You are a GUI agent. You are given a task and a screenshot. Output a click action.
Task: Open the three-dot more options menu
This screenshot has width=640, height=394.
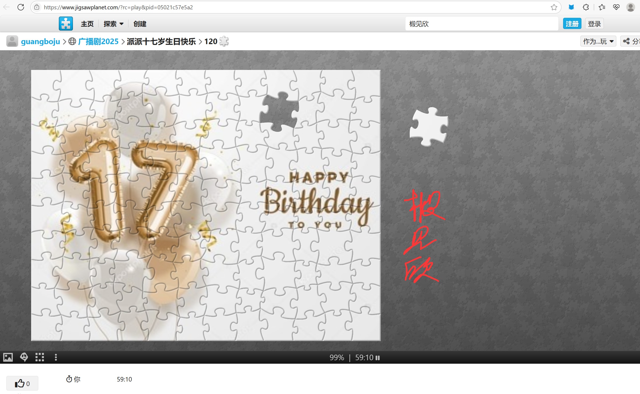[56, 357]
